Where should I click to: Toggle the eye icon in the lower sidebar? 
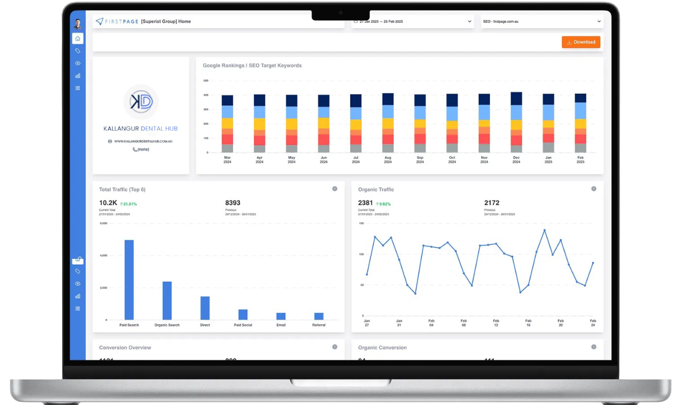(x=78, y=284)
